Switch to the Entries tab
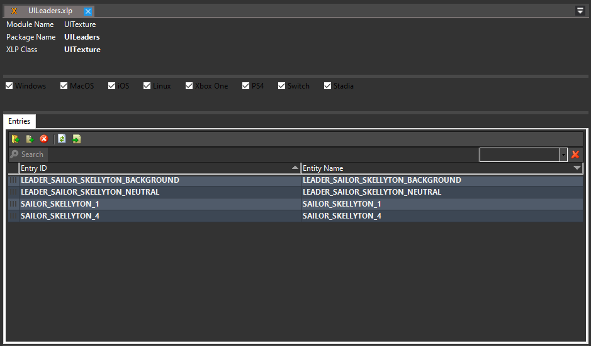 point(19,121)
